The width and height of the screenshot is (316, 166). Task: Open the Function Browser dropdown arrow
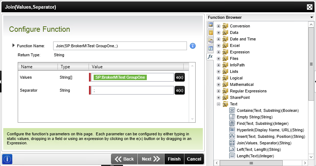312,17
